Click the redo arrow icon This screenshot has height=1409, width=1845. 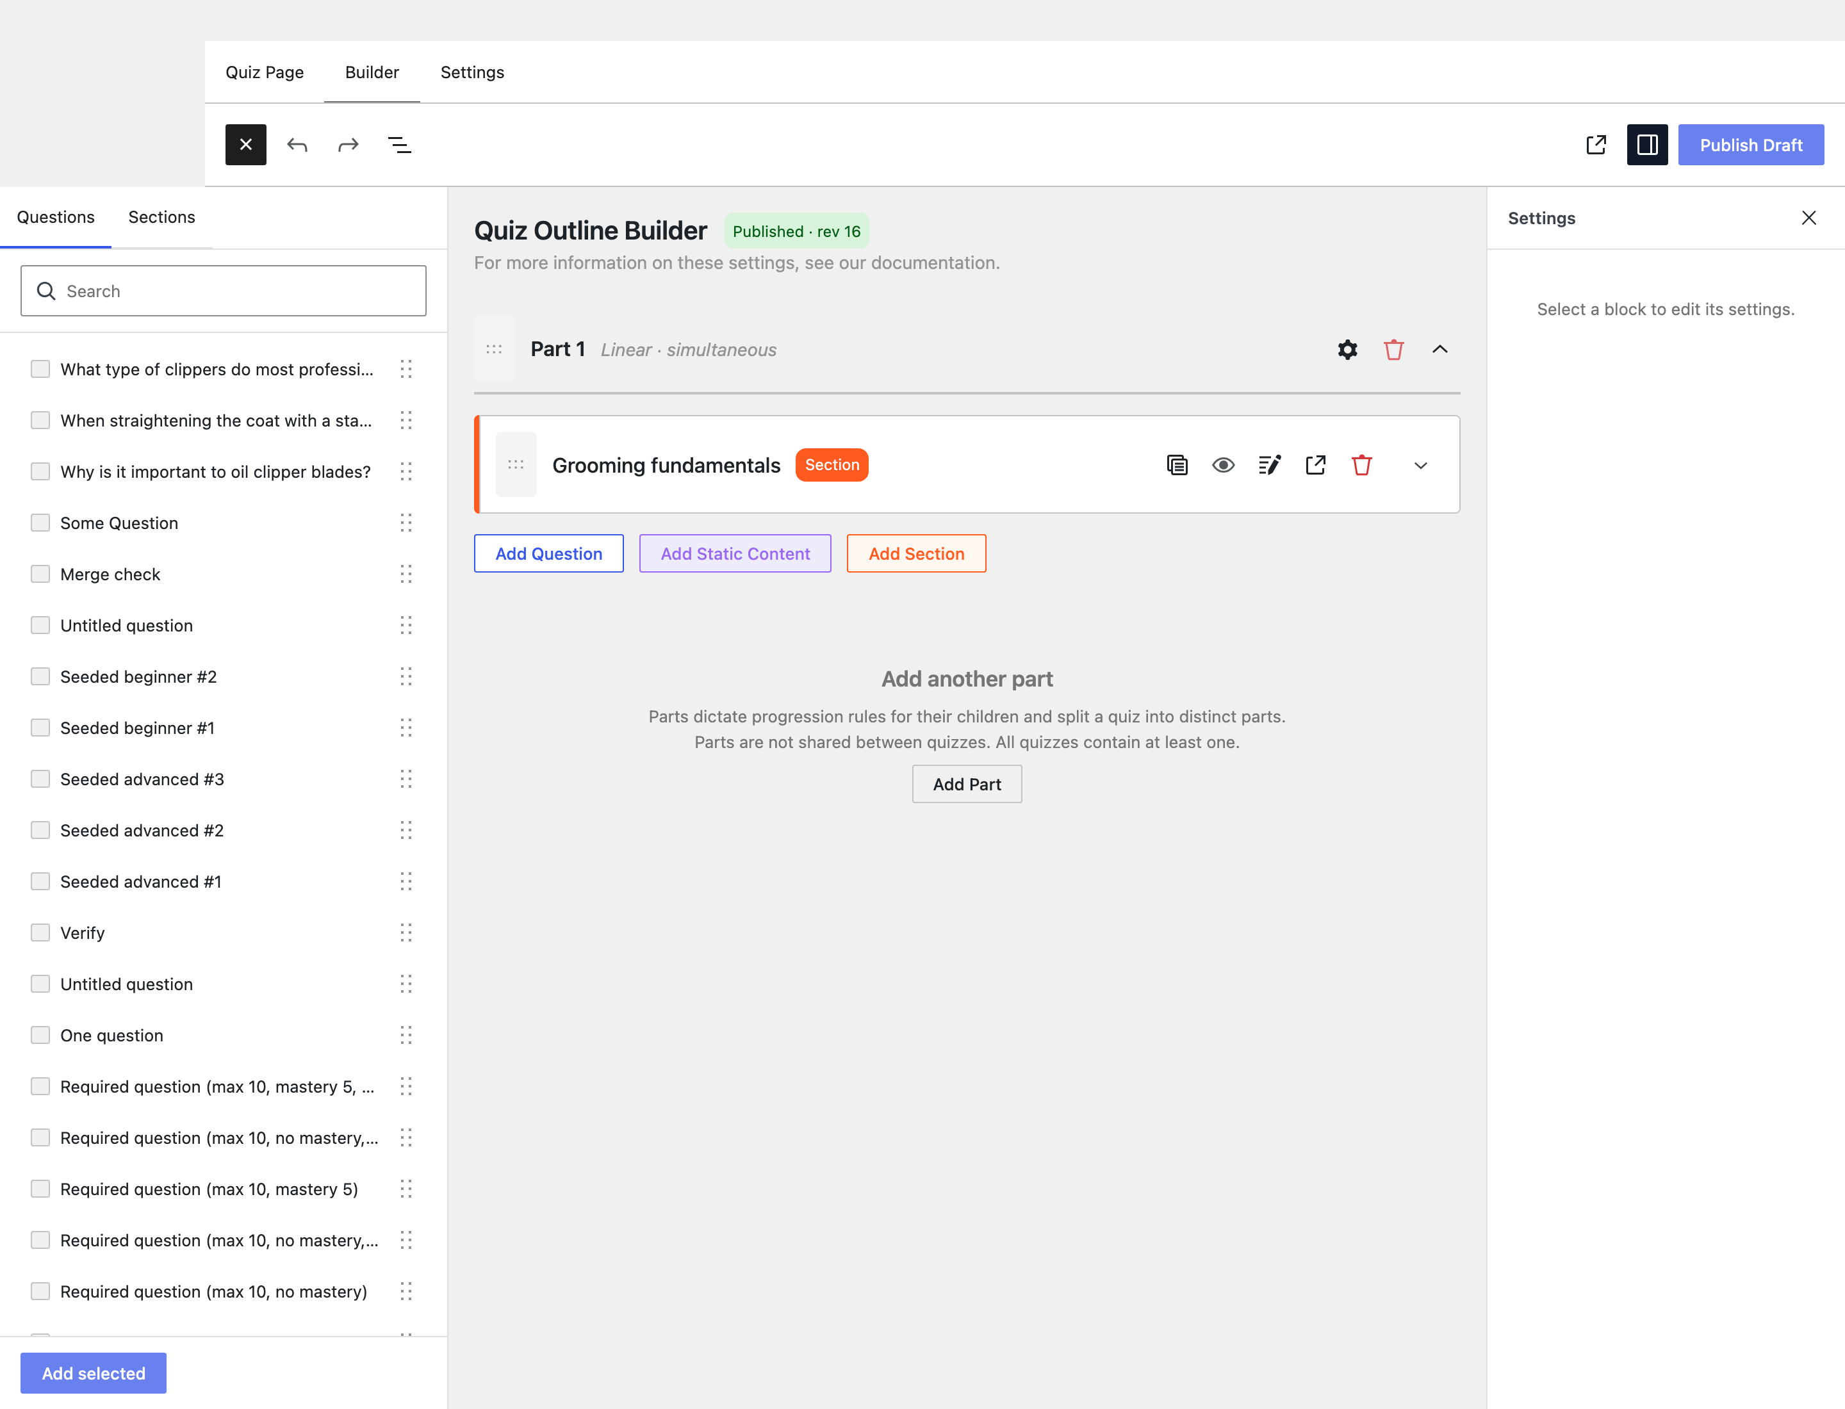click(348, 144)
